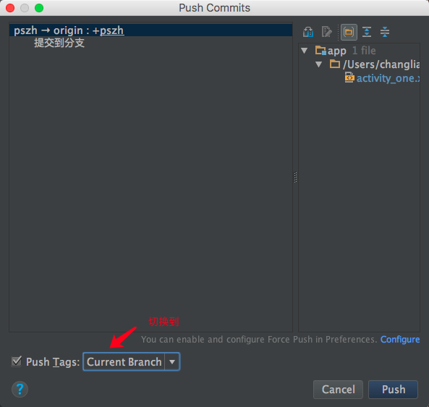Viewport: 429px width, 407px height.
Task: Click the Push Tags label
Action: (x=53, y=362)
